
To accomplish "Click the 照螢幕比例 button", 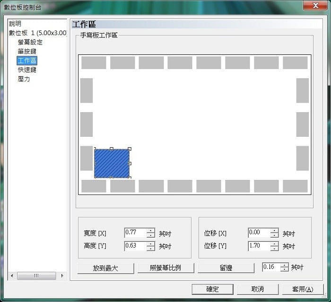I will tap(165, 268).
